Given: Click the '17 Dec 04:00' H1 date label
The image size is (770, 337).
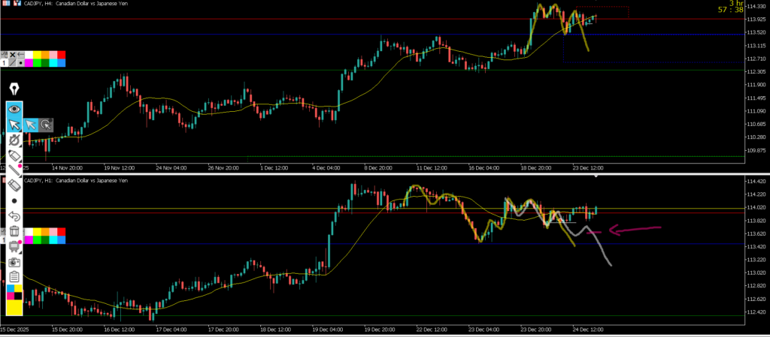Looking at the screenshot, I should coord(172,329).
